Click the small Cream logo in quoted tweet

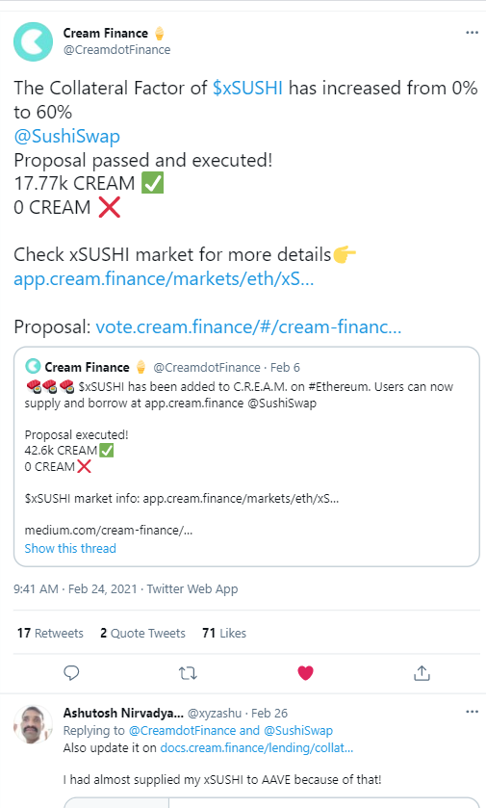pyautogui.click(x=33, y=366)
